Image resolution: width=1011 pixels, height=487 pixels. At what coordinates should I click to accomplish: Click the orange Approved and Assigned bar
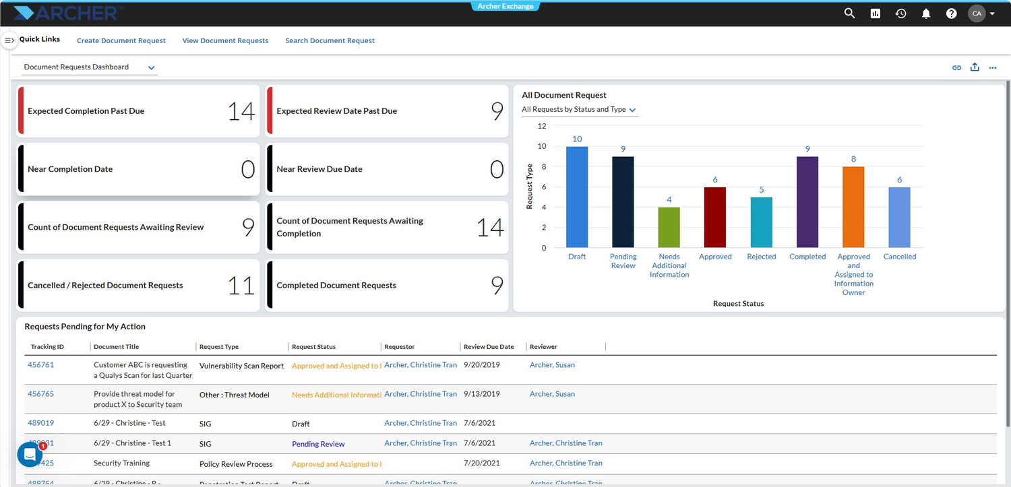pyautogui.click(x=853, y=207)
